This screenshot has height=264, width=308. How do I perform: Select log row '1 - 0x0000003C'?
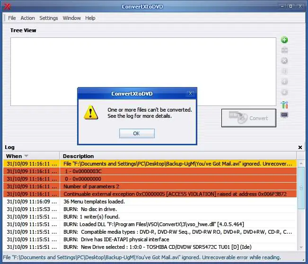pos(150,171)
